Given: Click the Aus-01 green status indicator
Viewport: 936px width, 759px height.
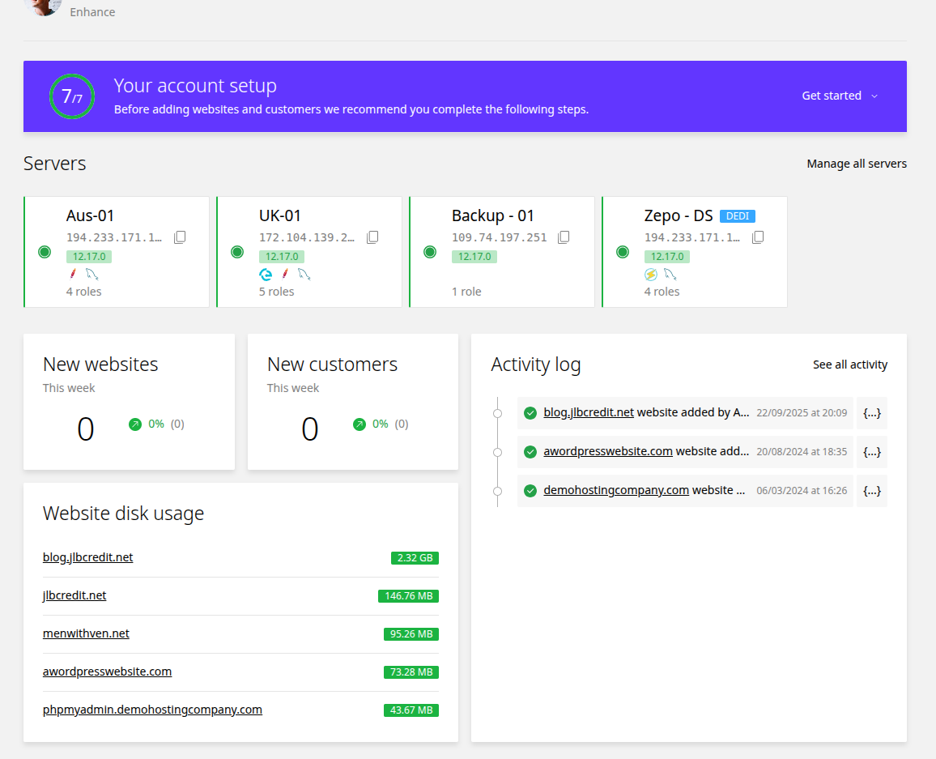Looking at the screenshot, I should (x=45, y=252).
